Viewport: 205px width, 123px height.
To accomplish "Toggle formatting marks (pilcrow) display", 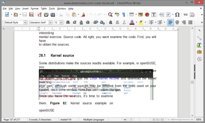I will click(x=124, y=14).
